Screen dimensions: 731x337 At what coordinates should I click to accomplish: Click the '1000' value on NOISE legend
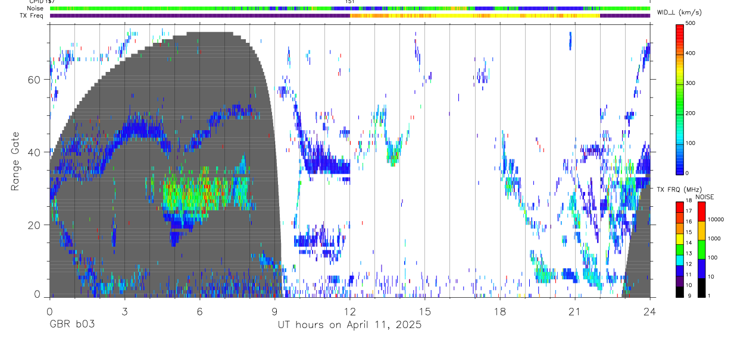[714, 238]
